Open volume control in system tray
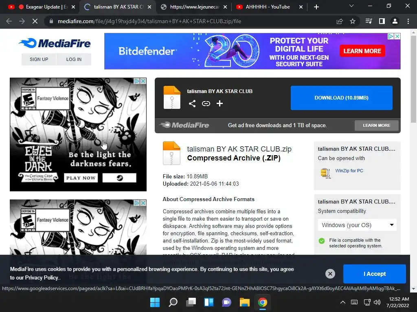 [377, 302]
